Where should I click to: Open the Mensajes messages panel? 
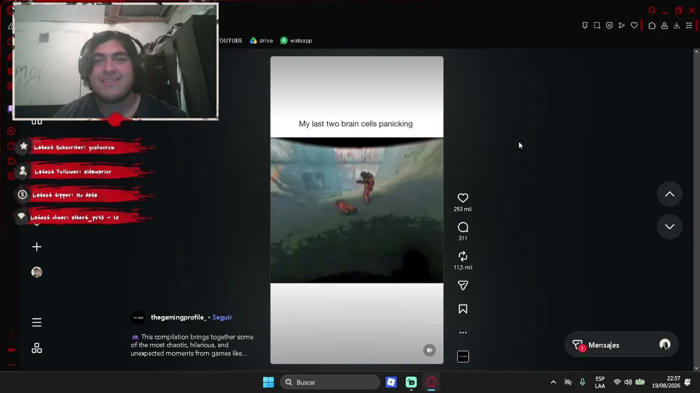click(621, 345)
